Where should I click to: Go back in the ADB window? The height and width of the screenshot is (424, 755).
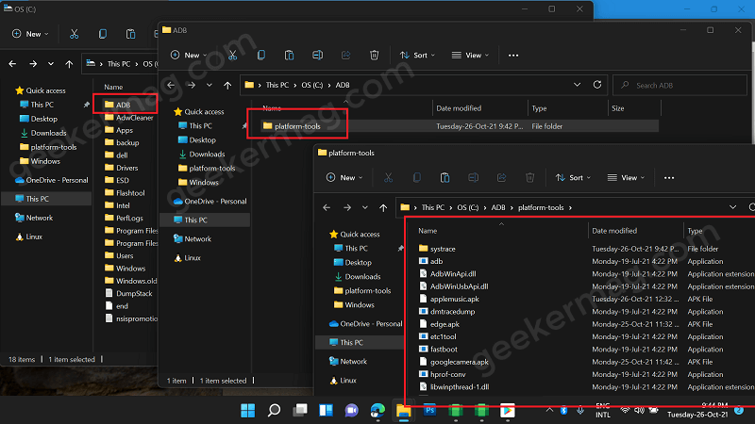[171, 85]
